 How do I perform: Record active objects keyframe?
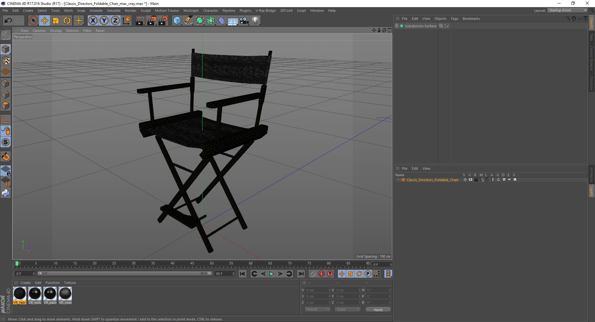(x=313, y=274)
